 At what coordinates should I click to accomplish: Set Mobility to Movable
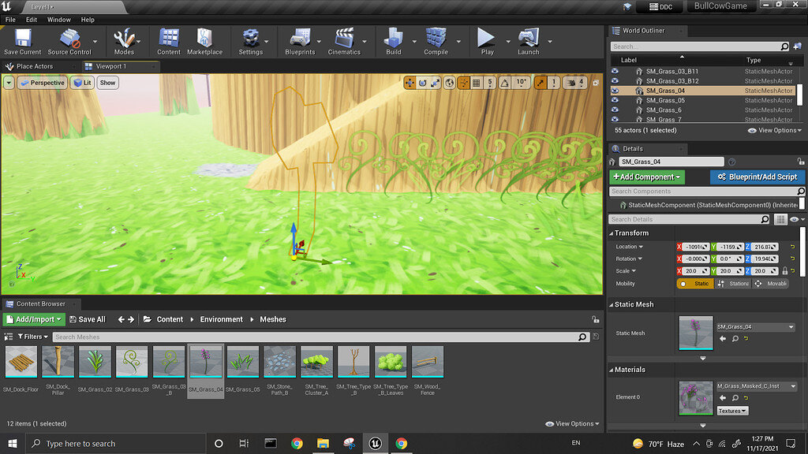[x=770, y=284]
